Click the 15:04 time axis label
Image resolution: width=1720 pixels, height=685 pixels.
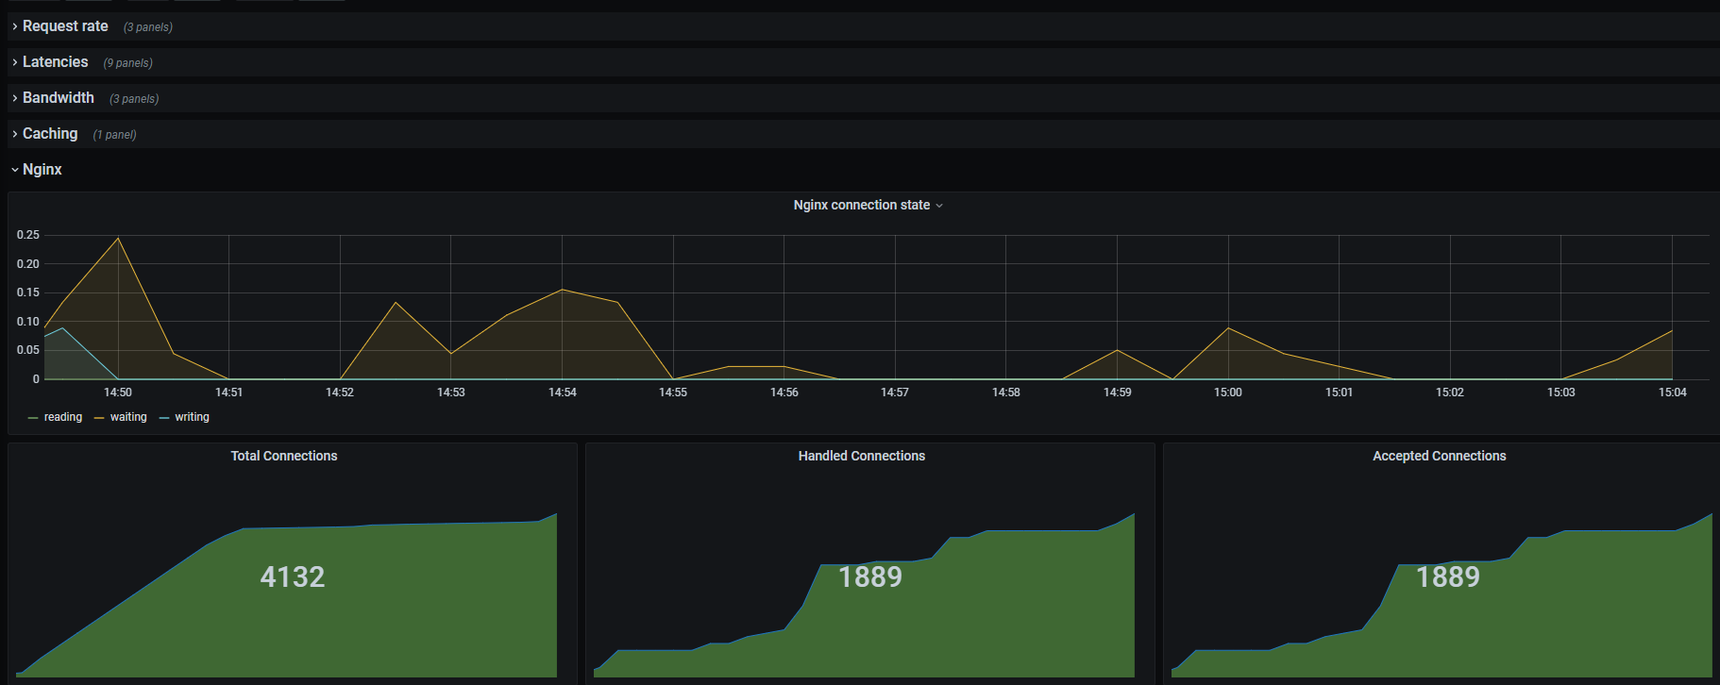1673,393
